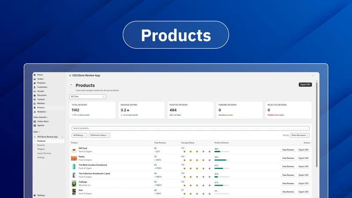Click the Home icon in sidebar
The image size is (352, 198).
[35, 75]
